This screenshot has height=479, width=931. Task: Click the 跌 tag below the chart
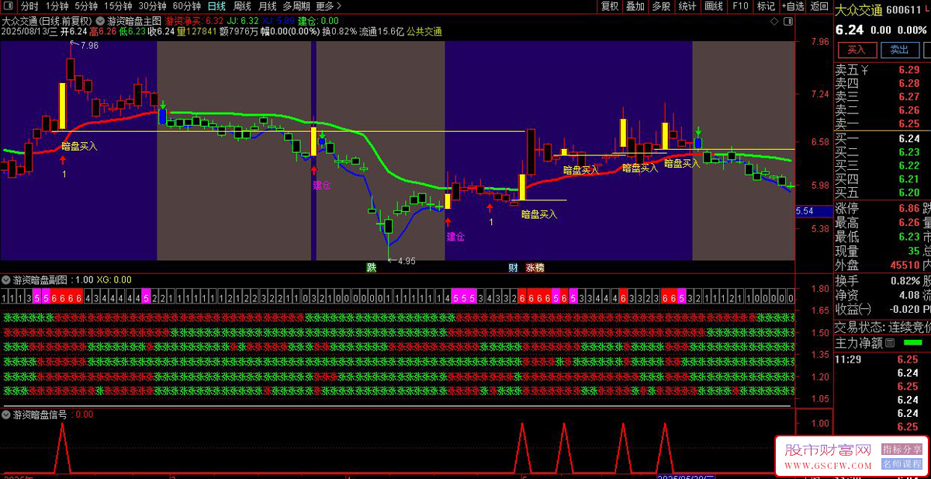[372, 267]
